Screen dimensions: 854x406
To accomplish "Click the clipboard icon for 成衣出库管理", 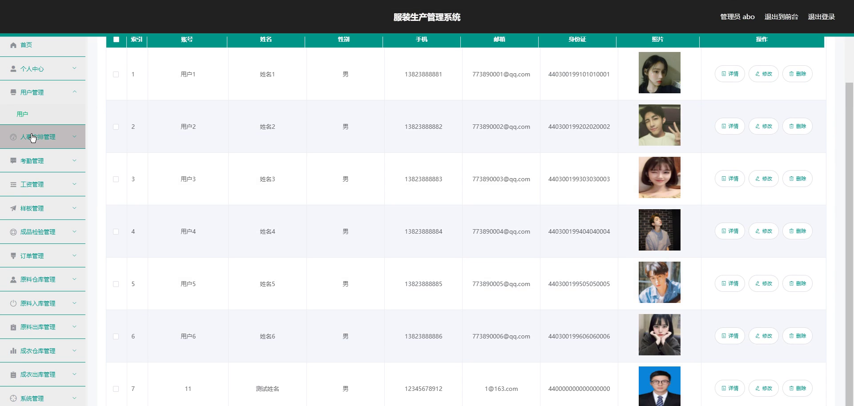I will [x=13, y=374].
